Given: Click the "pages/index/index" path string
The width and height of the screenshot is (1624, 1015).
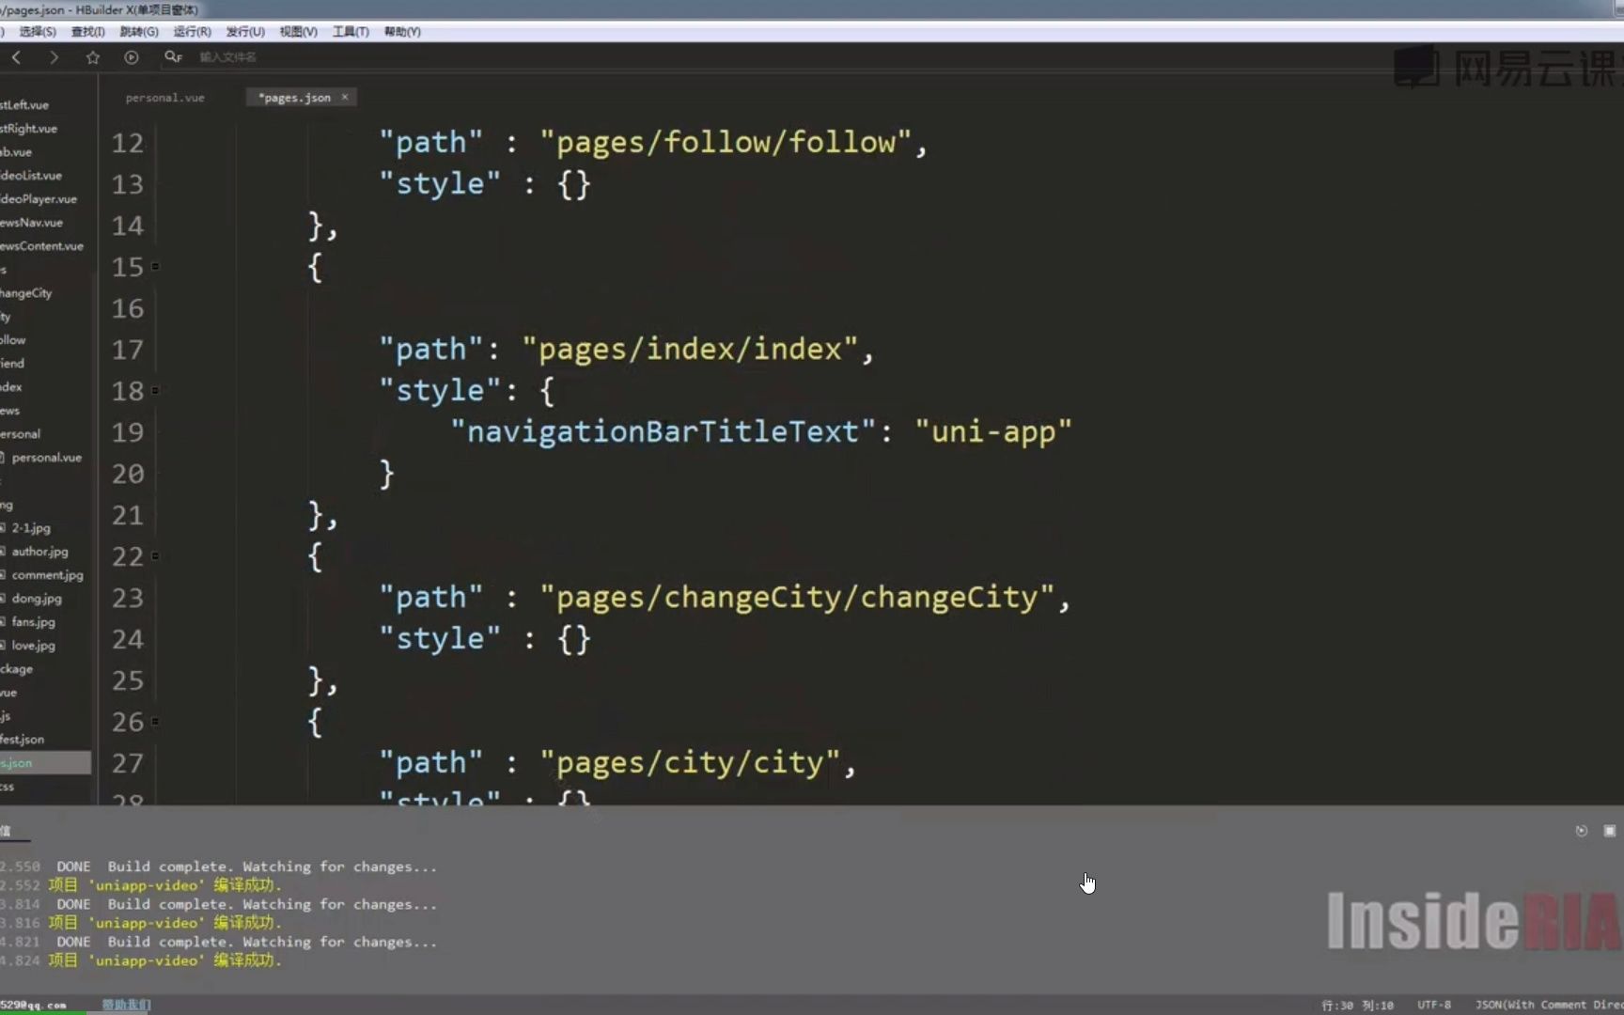Looking at the screenshot, I should pos(690,350).
